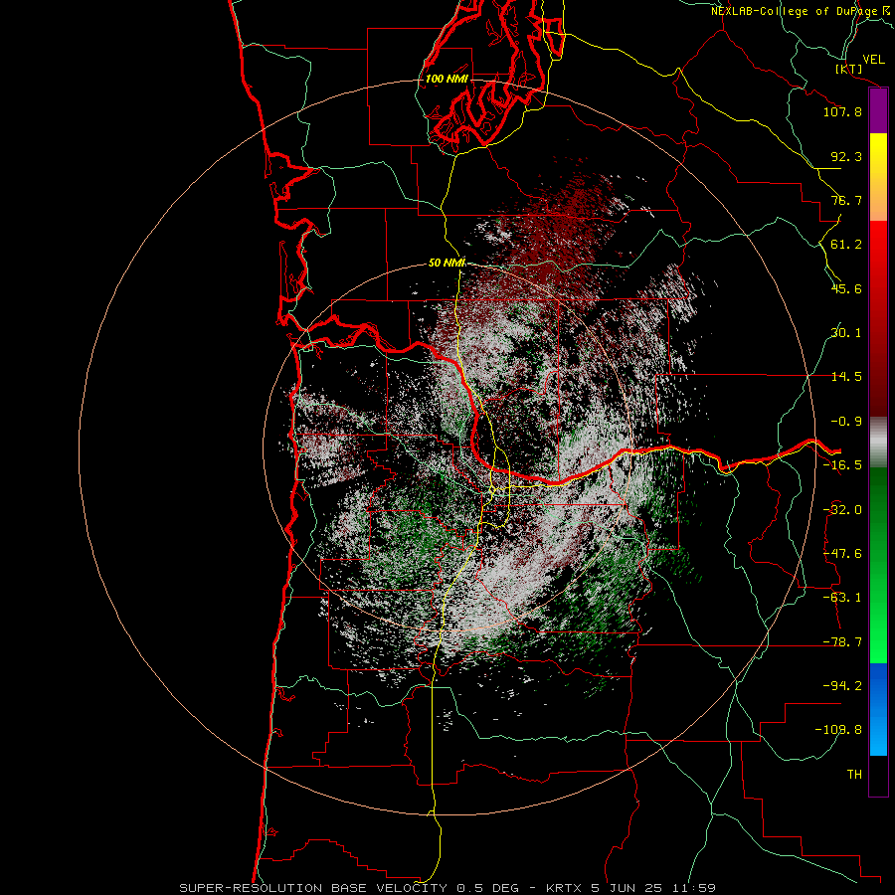Click the 76.7 velocity scale value
The image size is (895, 895).
pos(846,200)
